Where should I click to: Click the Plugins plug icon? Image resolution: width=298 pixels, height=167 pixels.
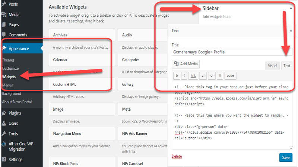tap(4, 113)
